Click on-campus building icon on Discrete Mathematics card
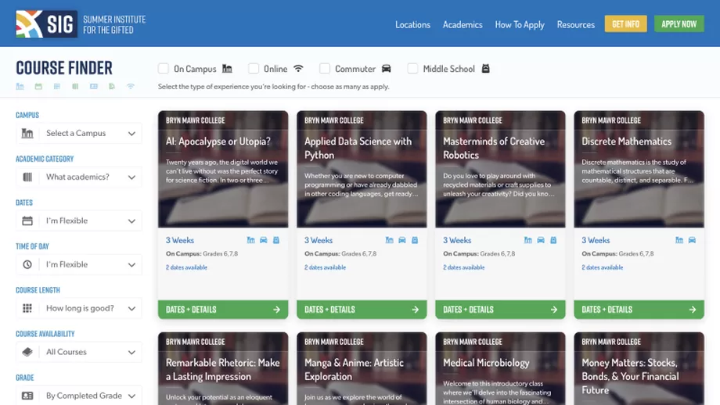Screen dimensions: 720x405 coord(679,241)
